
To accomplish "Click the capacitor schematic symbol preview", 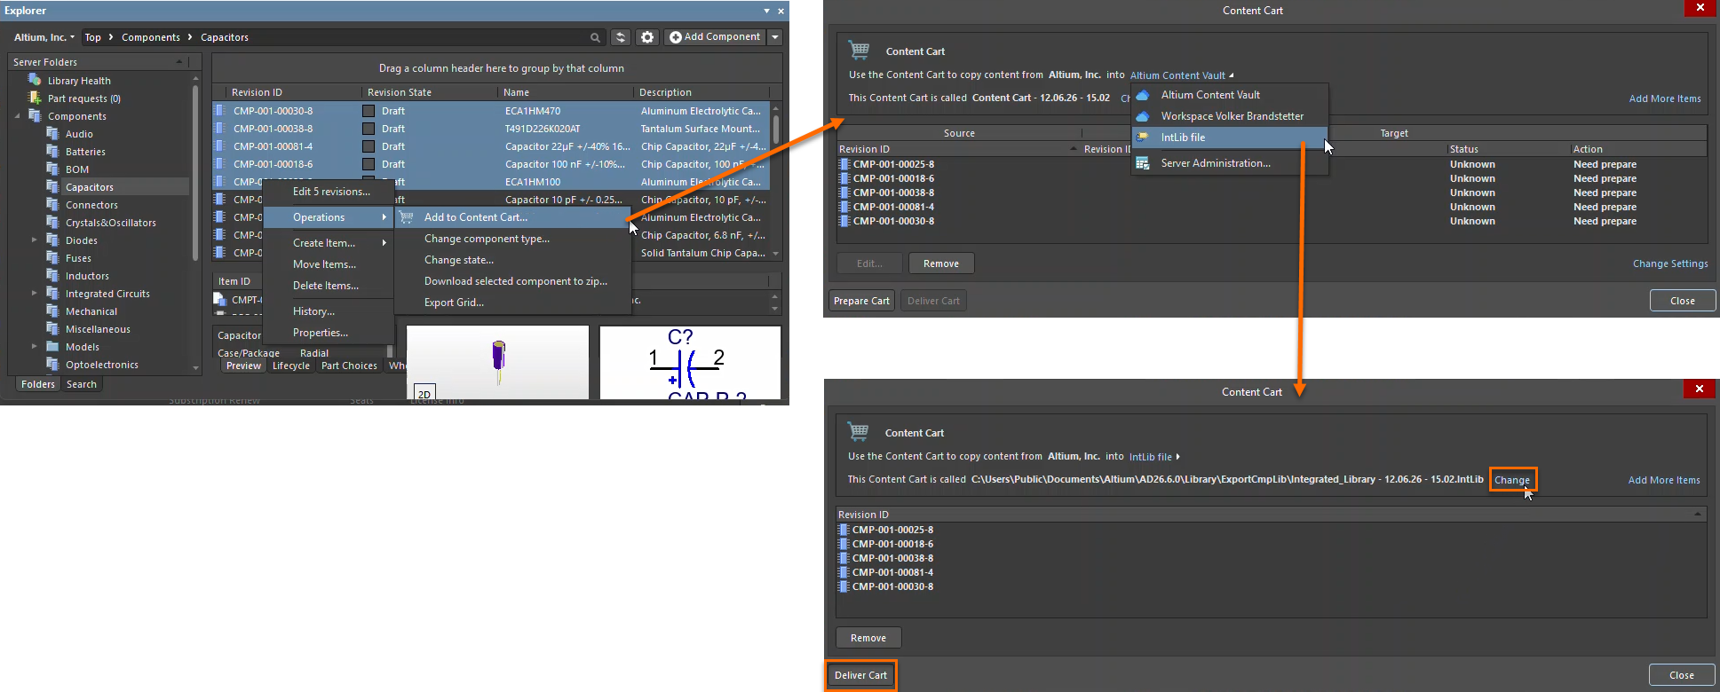I will tap(690, 362).
